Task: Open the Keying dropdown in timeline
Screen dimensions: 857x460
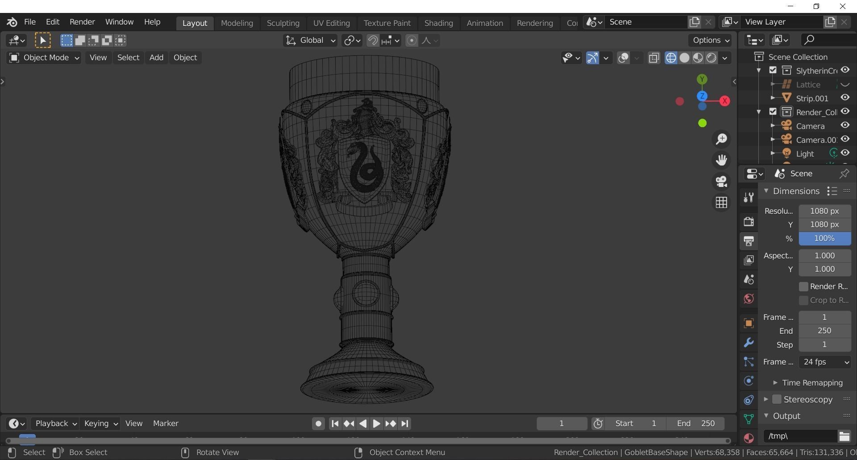Action: (101, 423)
